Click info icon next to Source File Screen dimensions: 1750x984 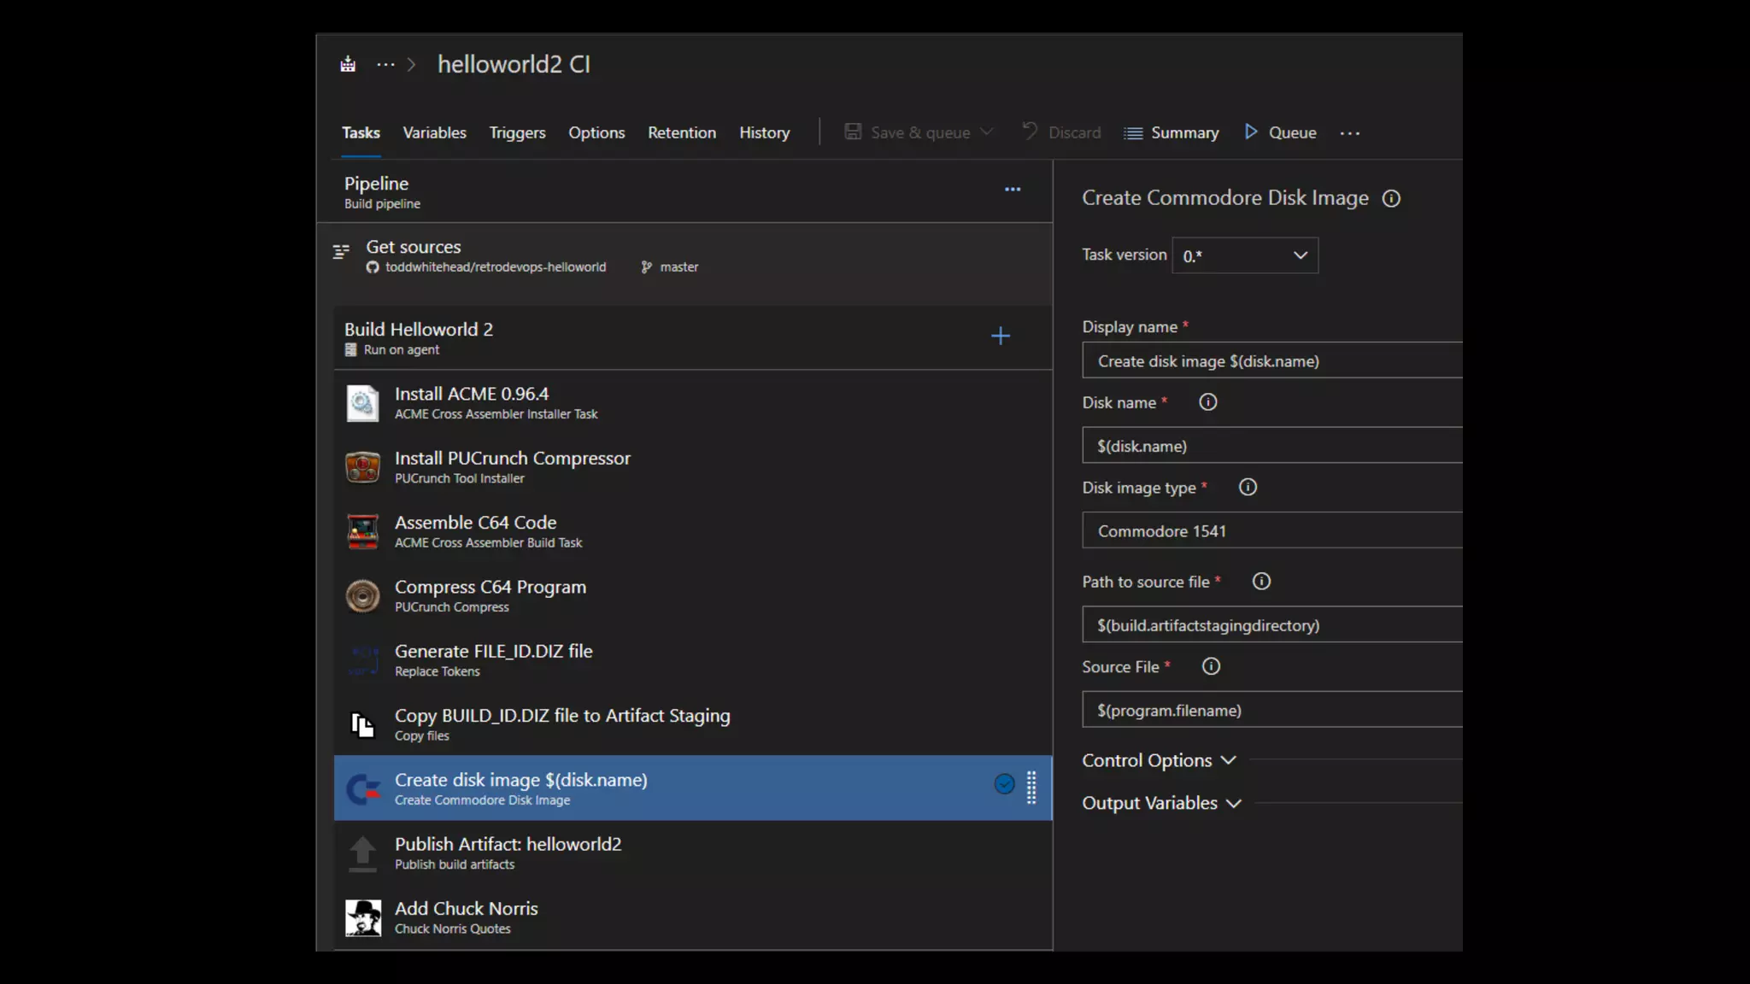click(x=1211, y=667)
